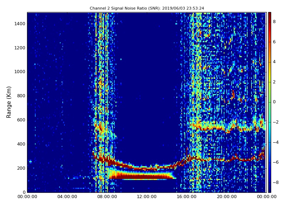Click the 800 range axis tick label
285x213 pixels.
pos(21,96)
